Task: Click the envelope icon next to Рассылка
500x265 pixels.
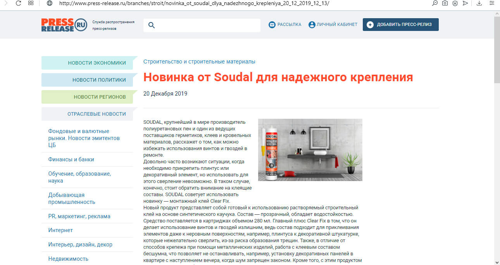Action: click(x=272, y=25)
